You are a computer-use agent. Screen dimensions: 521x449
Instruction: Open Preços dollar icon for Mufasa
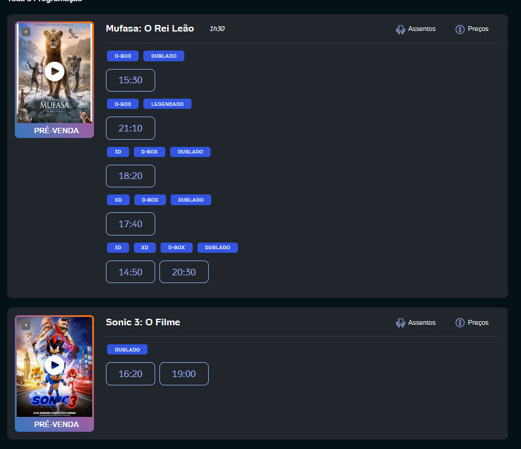[x=460, y=29]
